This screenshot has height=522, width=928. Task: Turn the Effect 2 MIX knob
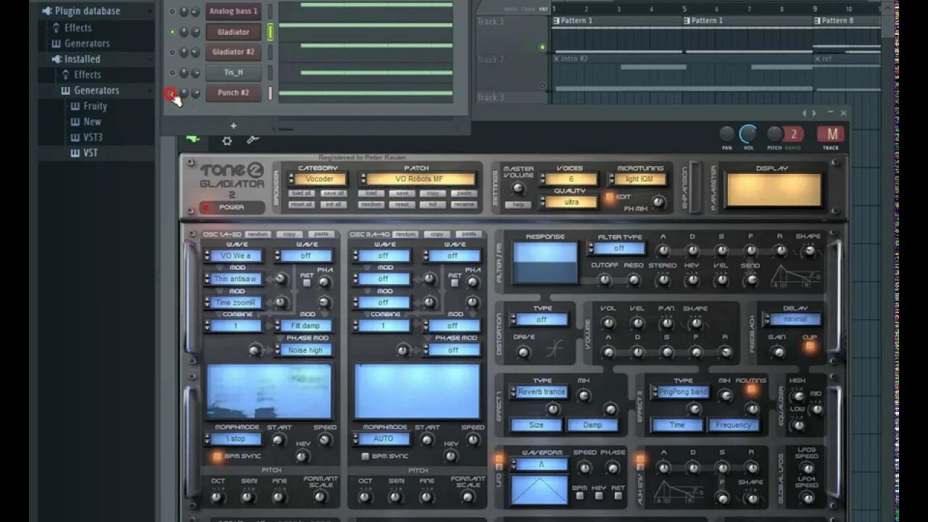(x=724, y=395)
